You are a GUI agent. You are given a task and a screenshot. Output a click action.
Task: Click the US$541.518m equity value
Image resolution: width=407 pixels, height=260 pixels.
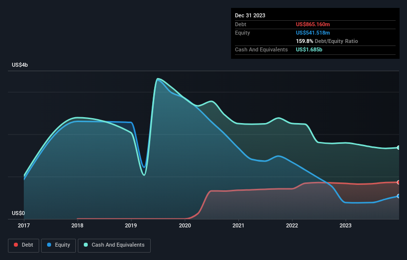tap(313, 33)
